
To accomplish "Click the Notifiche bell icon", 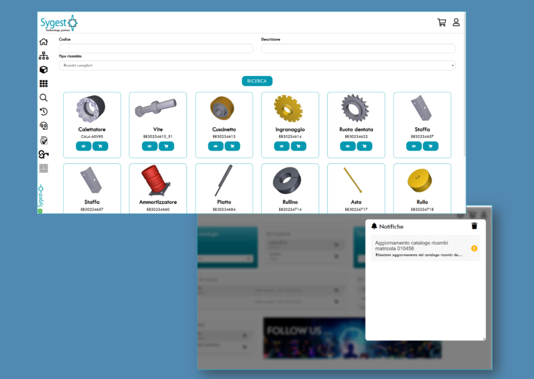I will pyautogui.click(x=374, y=226).
